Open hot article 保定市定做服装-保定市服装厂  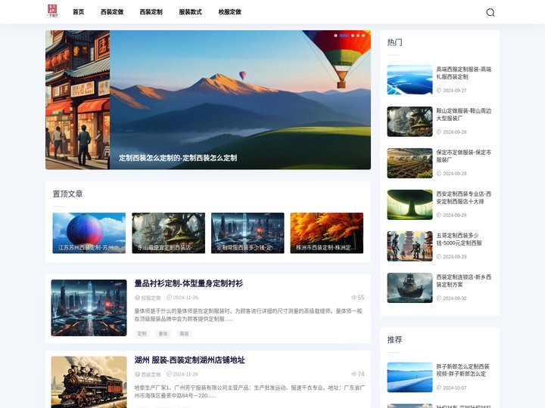[x=464, y=156]
